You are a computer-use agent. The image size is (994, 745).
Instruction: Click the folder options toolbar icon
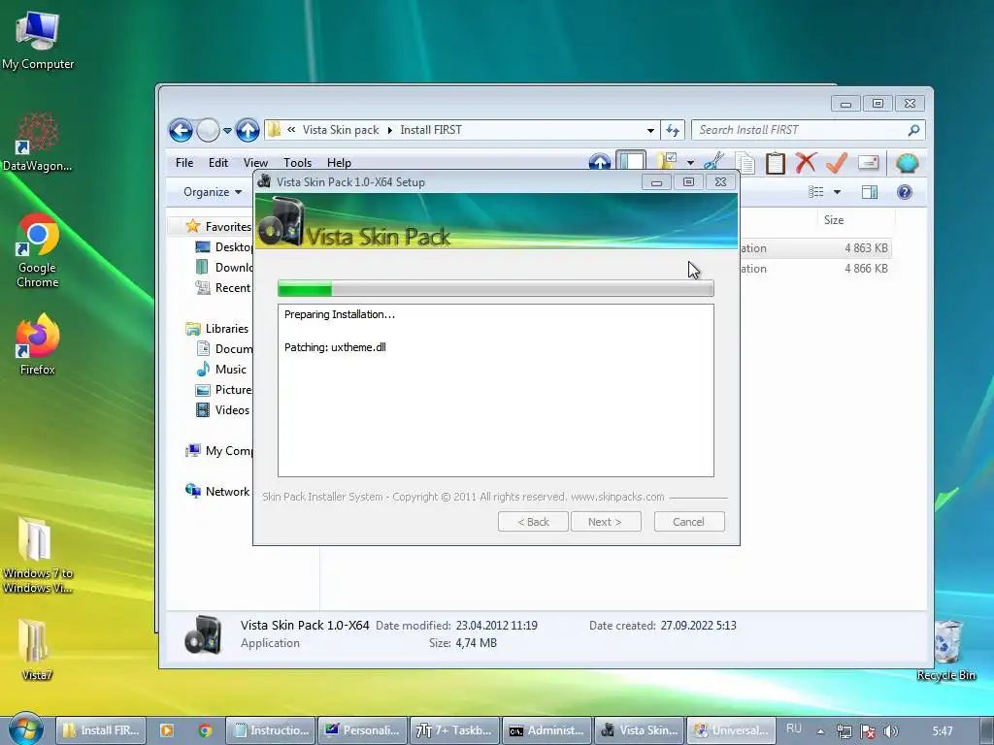(x=668, y=162)
